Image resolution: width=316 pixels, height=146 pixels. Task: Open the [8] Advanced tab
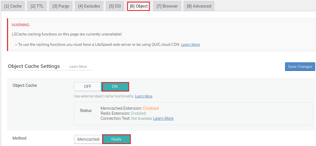(199, 6)
